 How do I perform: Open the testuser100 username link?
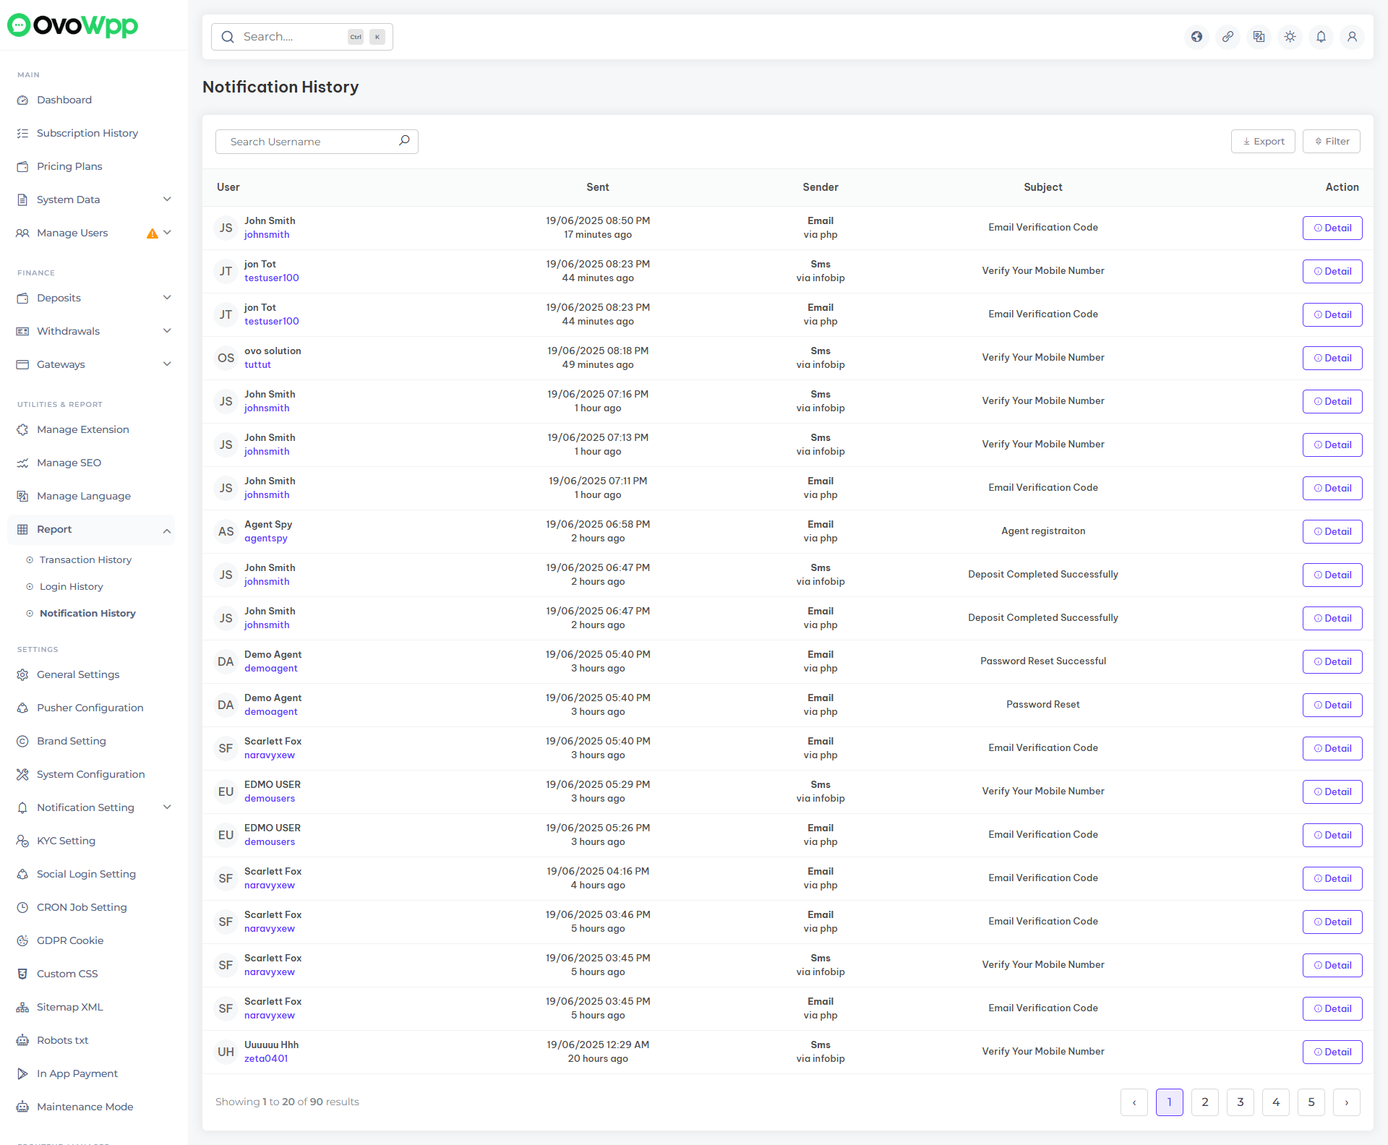click(x=271, y=278)
